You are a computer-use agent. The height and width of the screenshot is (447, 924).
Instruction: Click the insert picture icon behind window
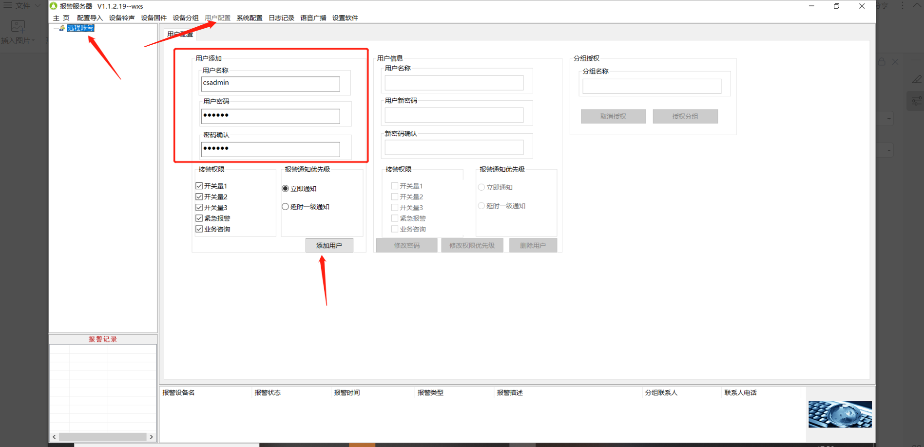(x=18, y=26)
